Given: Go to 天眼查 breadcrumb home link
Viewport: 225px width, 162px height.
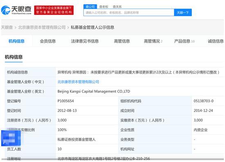Looking at the screenshot, I should (7, 27).
